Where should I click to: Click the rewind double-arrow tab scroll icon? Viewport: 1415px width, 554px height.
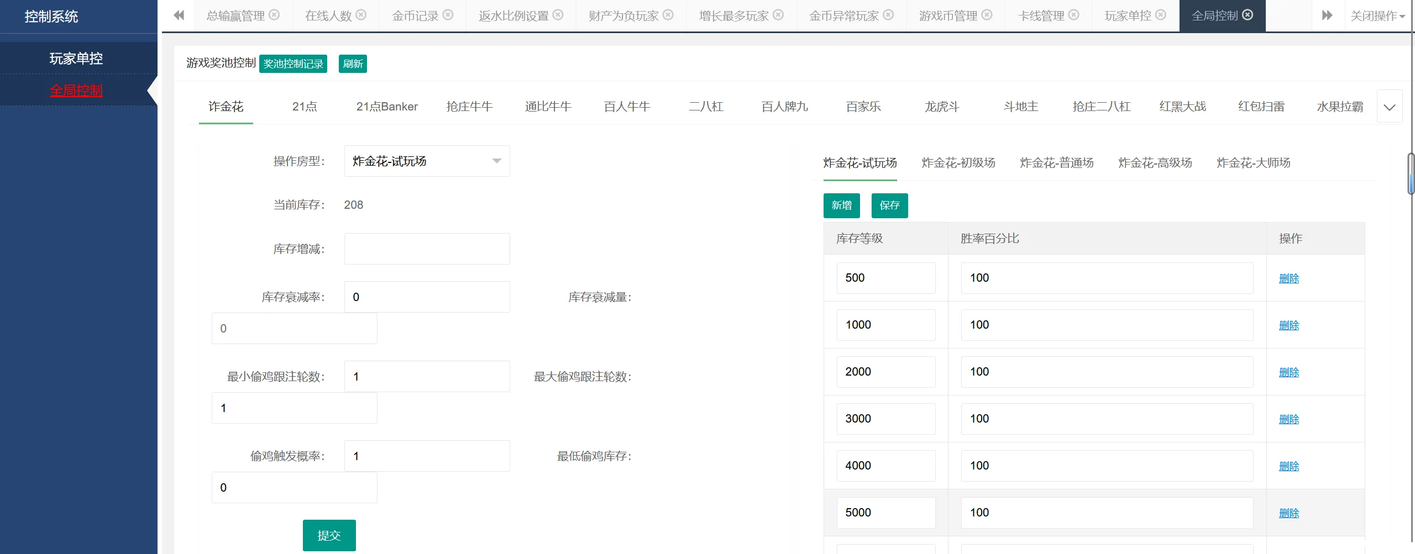tap(179, 15)
